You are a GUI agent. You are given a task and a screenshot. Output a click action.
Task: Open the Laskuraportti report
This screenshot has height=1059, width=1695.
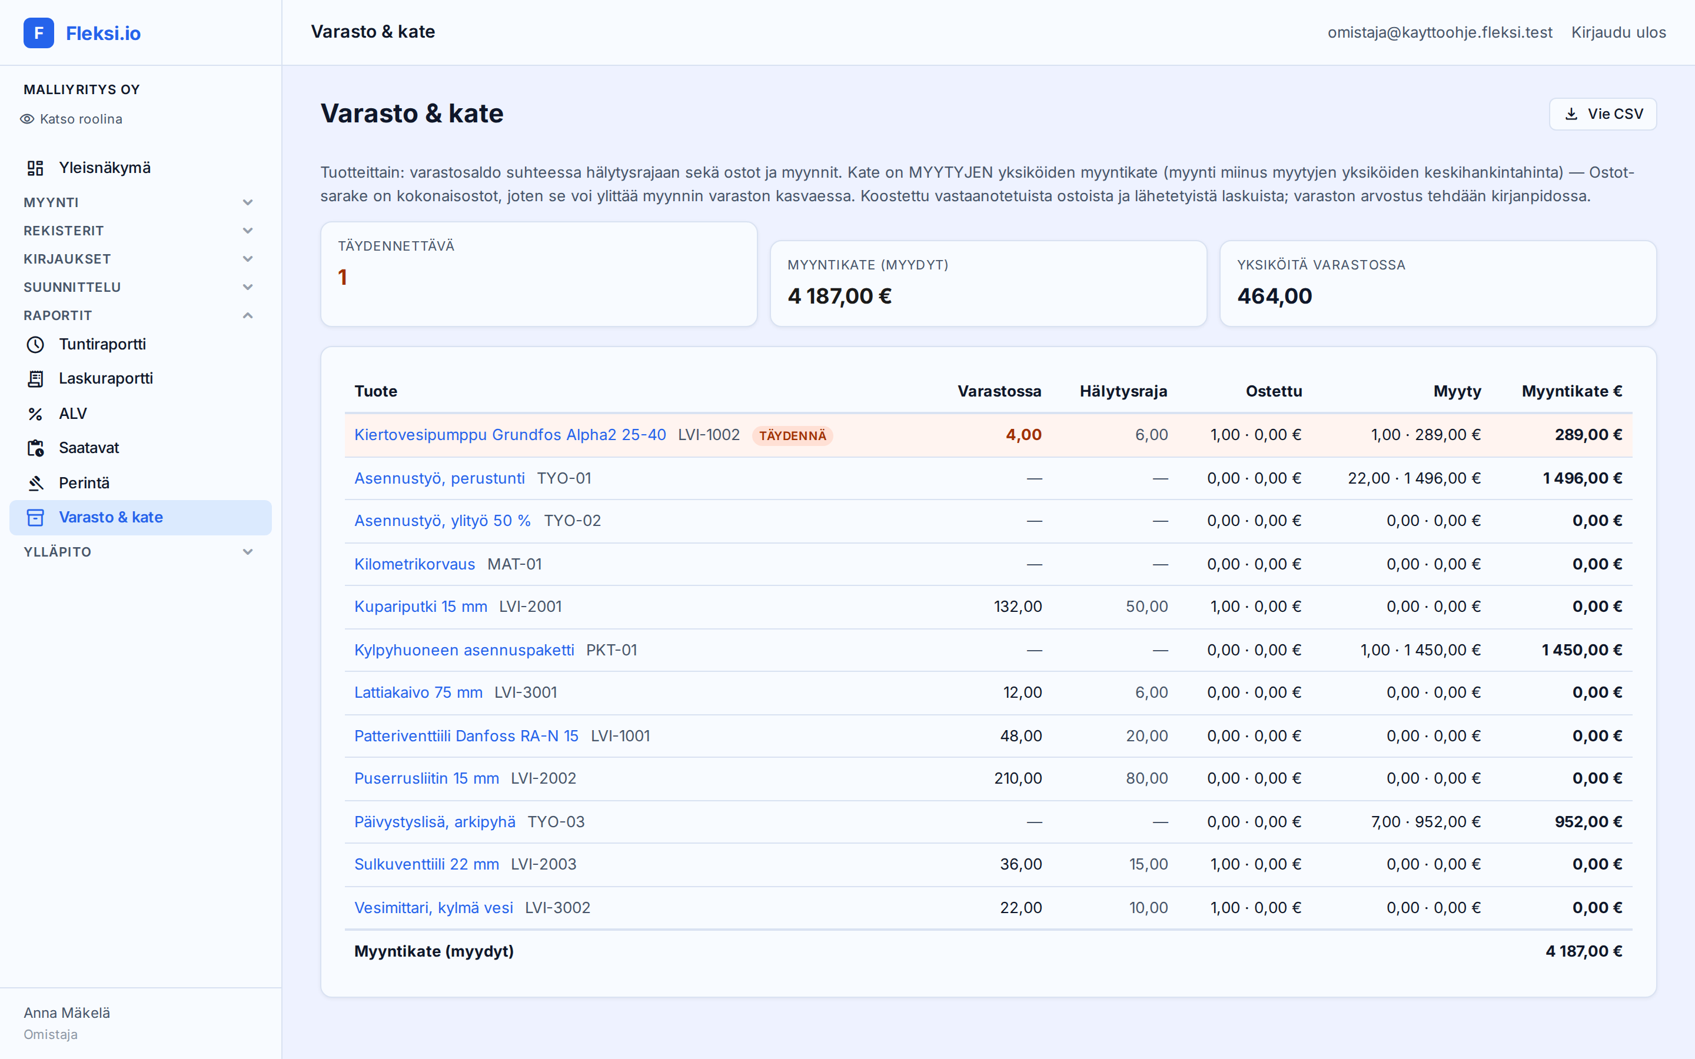140,379
